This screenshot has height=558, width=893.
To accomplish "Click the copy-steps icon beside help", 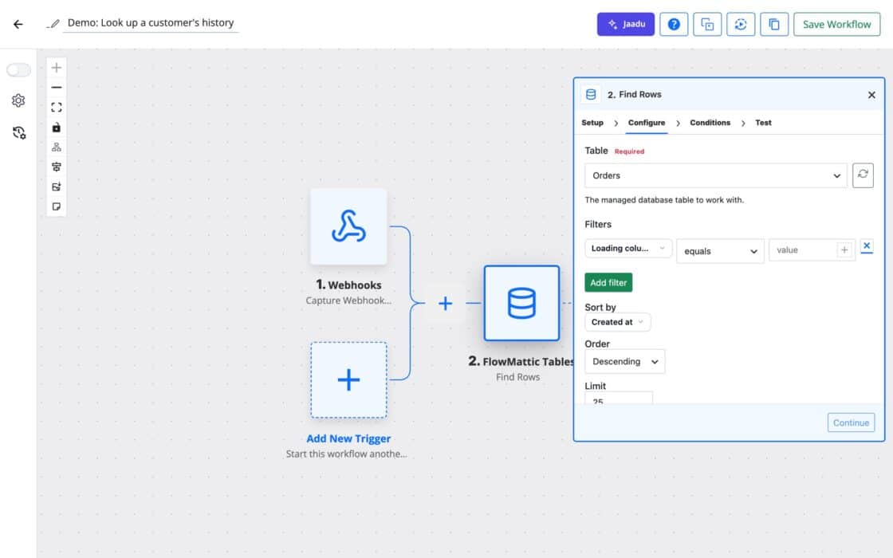I will pos(706,24).
